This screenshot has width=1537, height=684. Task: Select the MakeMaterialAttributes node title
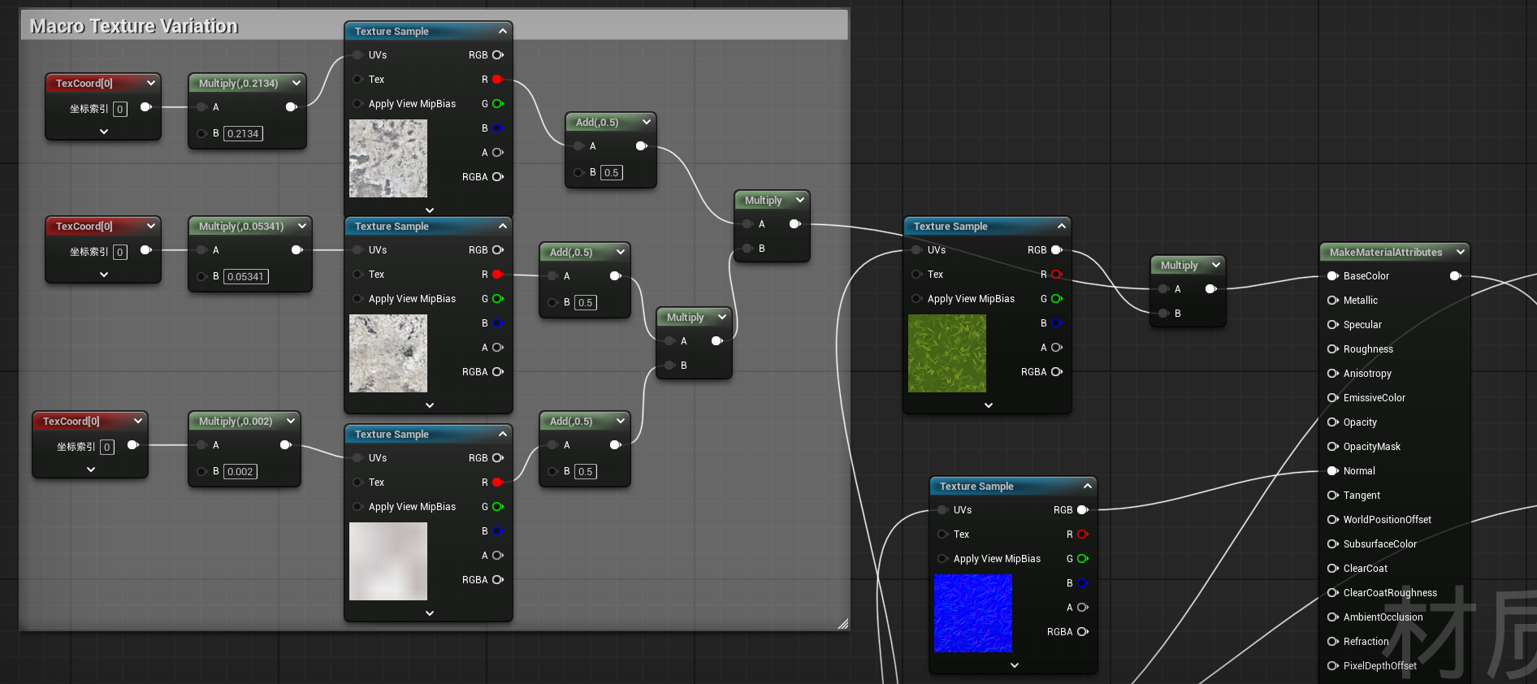(1385, 253)
